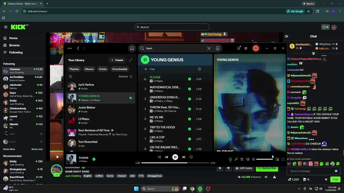Open Connect to a device icon
344x193 pixels.
click(x=248, y=159)
